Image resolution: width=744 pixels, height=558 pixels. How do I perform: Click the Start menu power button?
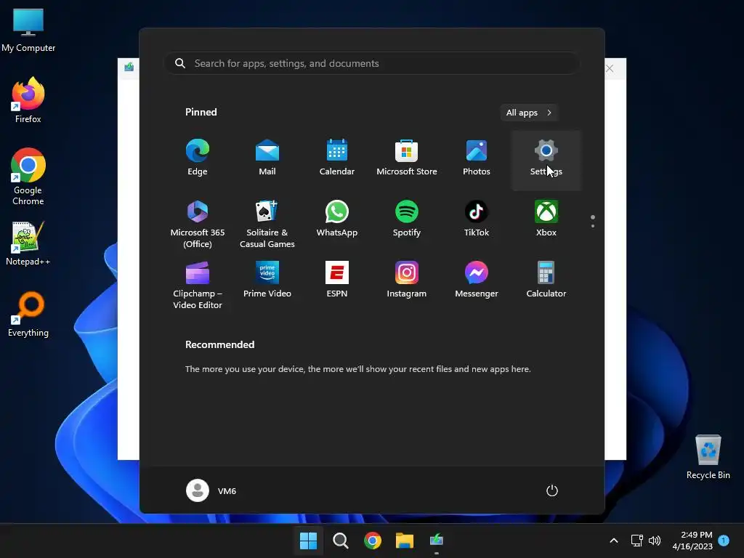pos(552,490)
